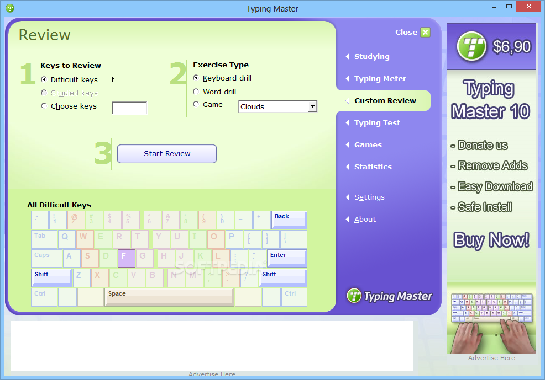Click the blank ad banner at bottom
545x380 pixels.
click(212, 346)
